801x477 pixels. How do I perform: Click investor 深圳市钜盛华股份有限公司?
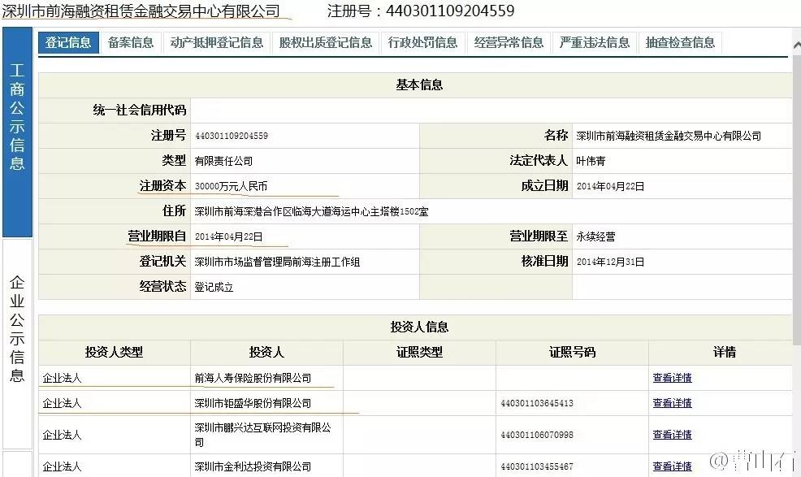[x=253, y=403]
